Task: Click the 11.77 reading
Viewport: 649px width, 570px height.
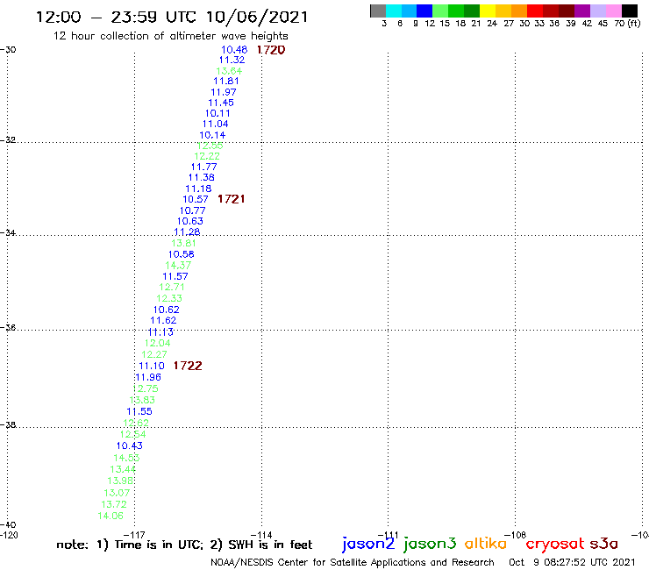Action: [x=203, y=167]
